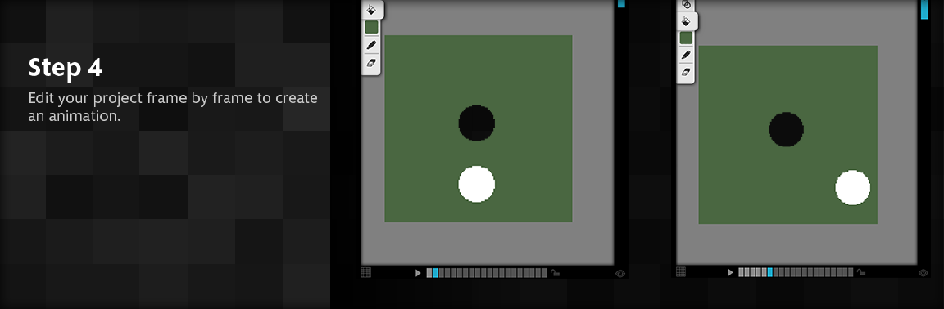Select the paint bucket tool in left editor
The image size is (944, 309).
click(371, 9)
